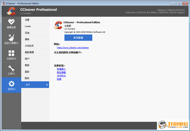This screenshot has width=190, height=131.
Task: Click the CCleaner logo in the header
Action: click(11, 11)
